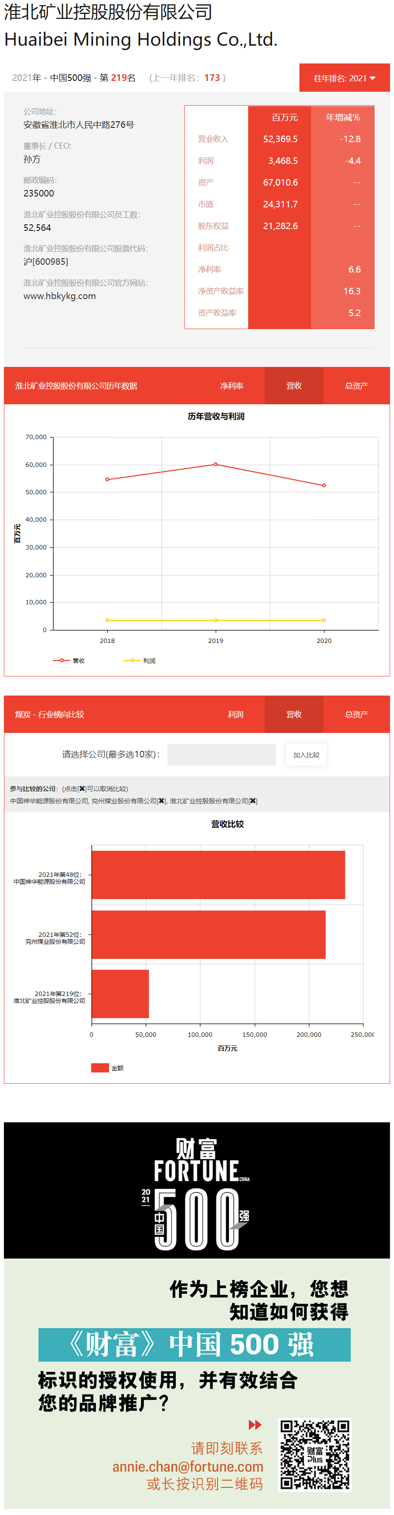394x1515 pixels.
Task: Remove 兖州煤业 from comparison via its X icon
Action: 161,800
